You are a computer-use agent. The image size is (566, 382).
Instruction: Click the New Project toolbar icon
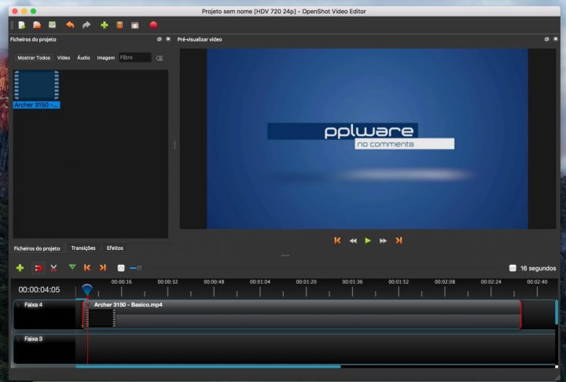coord(22,25)
